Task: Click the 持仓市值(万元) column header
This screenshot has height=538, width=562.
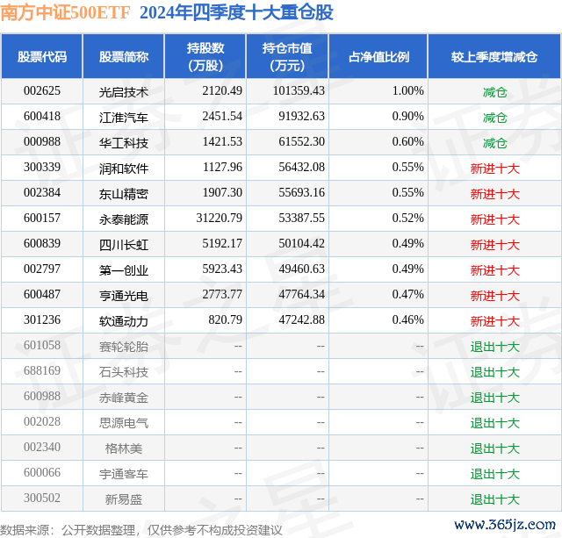Action: tap(287, 56)
